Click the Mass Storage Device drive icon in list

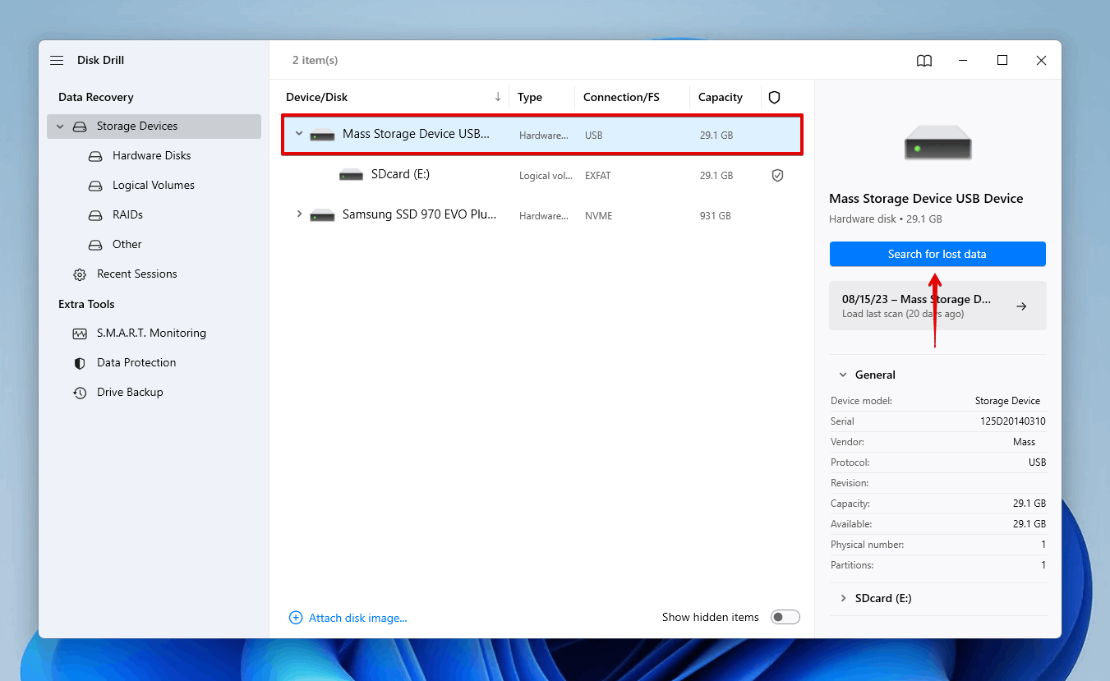(322, 135)
